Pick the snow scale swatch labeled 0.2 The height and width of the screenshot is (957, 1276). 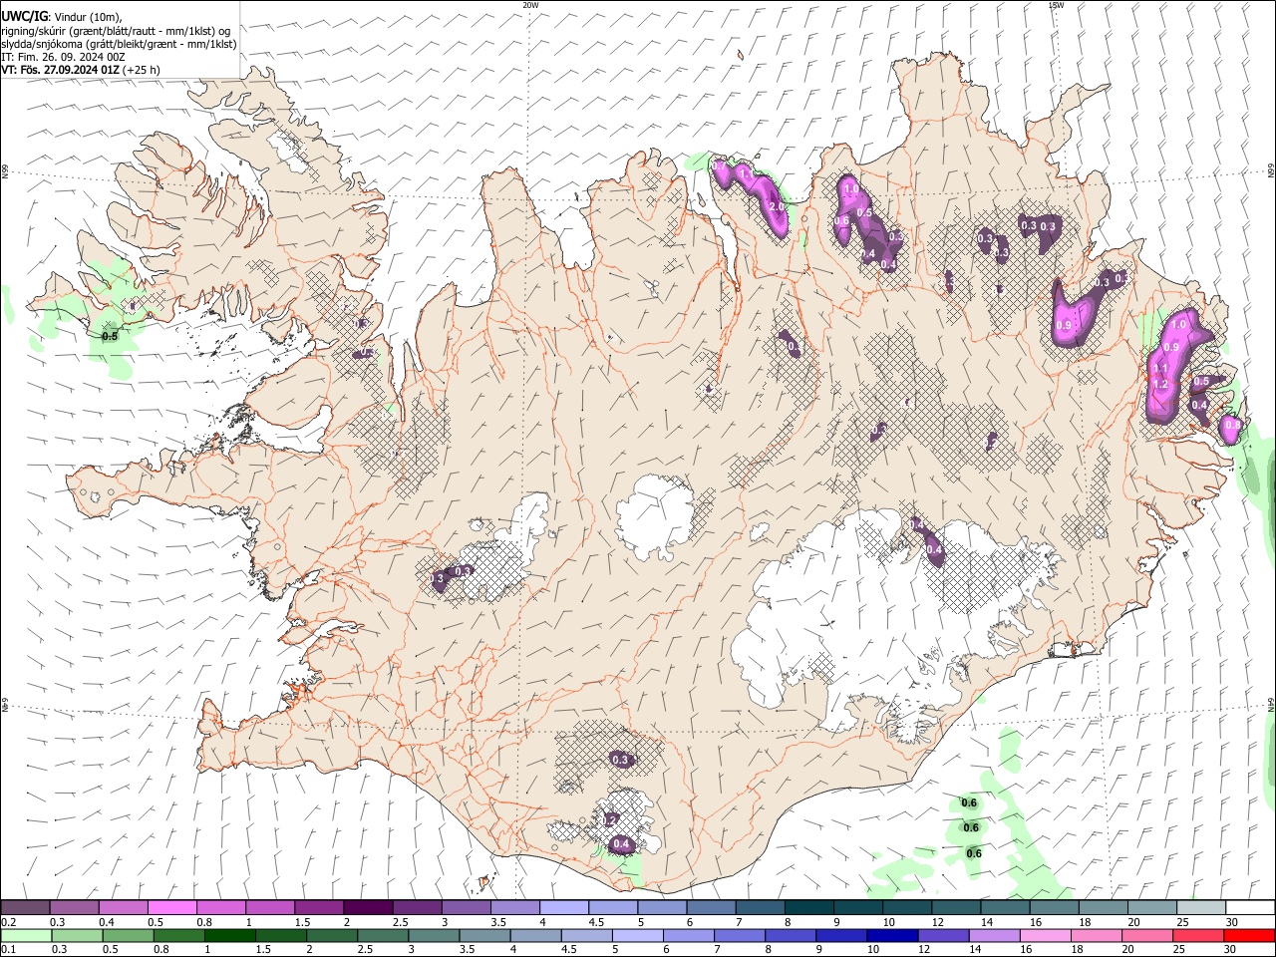(25, 907)
